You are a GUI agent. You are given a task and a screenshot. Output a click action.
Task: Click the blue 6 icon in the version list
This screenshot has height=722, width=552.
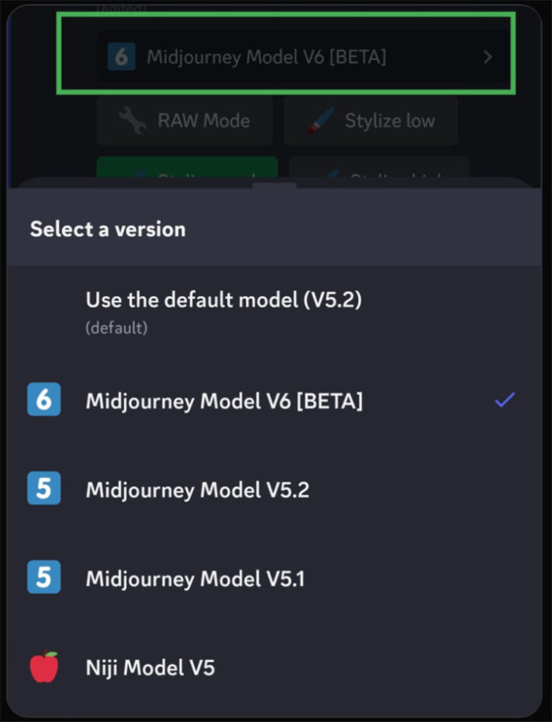[x=44, y=399]
